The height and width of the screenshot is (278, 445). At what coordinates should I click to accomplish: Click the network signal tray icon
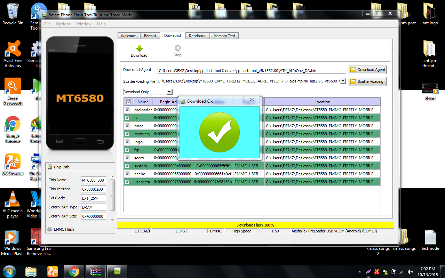(x=402, y=272)
